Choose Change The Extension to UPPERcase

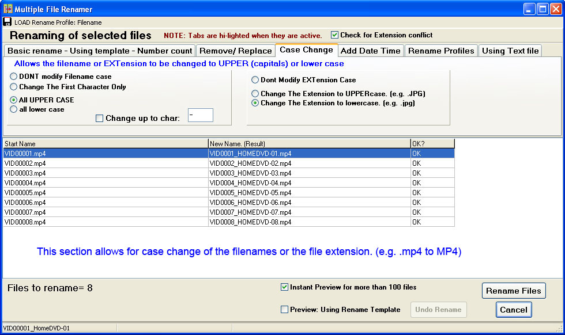pos(255,94)
